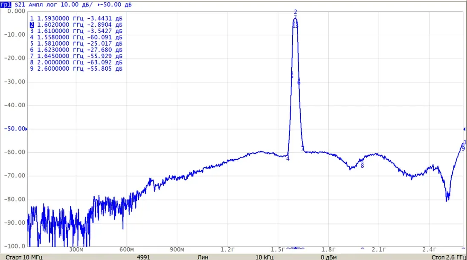Select marker row 8 at 2.0000000 ГГц
The width and height of the screenshot is (467, 260).
[x=76, y=62]
